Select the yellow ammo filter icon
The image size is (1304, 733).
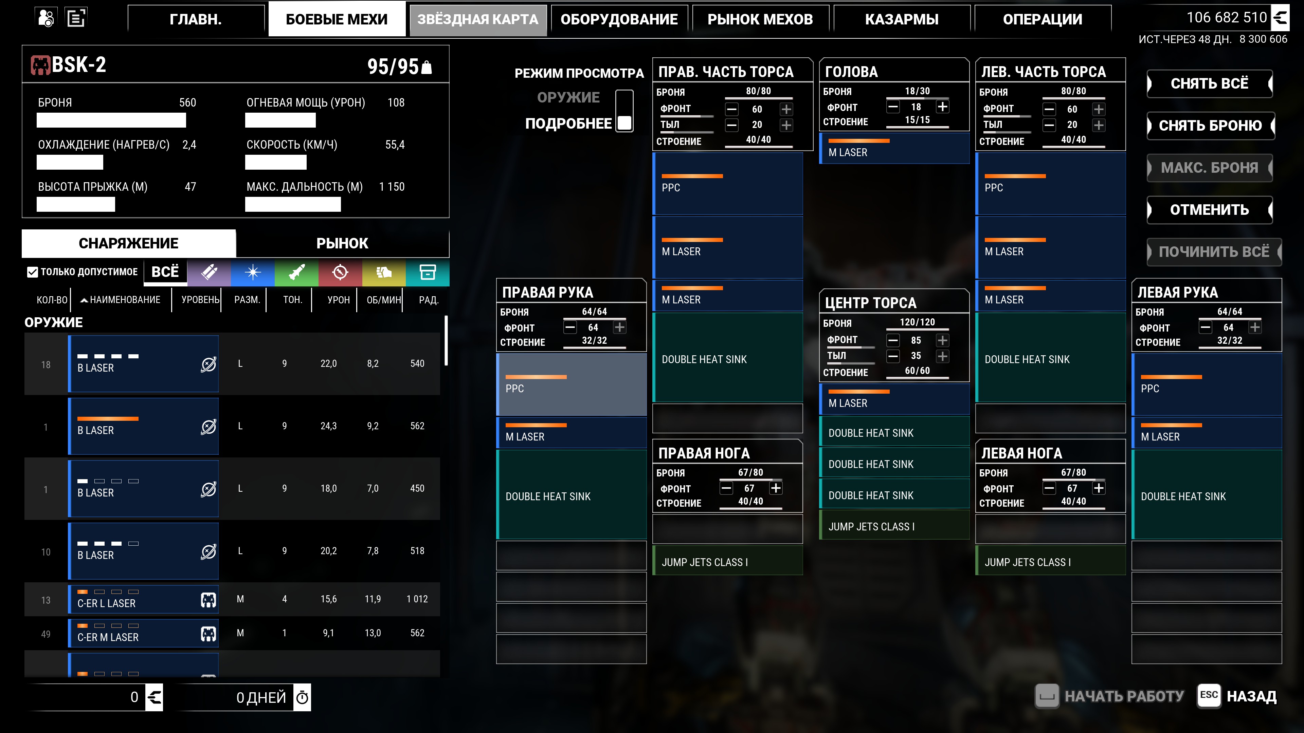pyautogui.click(x=384, y=272)
